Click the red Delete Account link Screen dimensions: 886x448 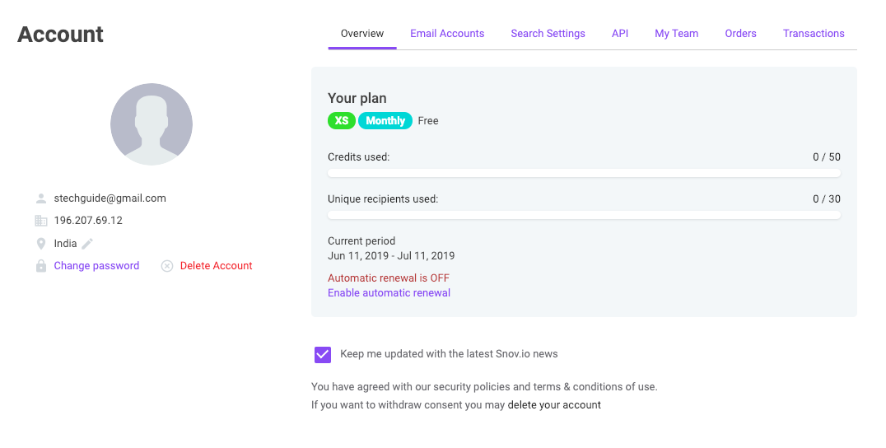(216, 266)
